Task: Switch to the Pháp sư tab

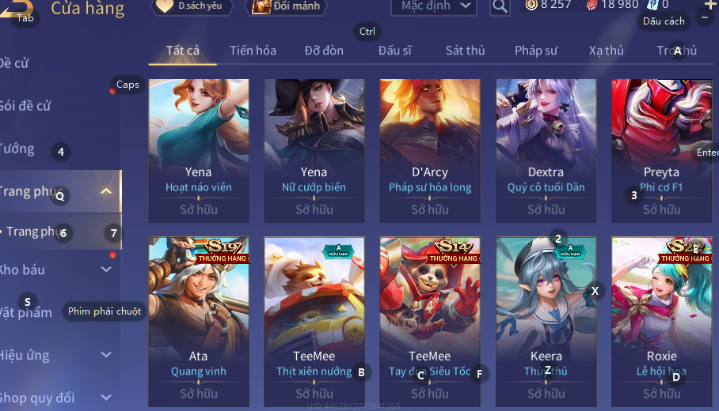Action: coord(535,51)
